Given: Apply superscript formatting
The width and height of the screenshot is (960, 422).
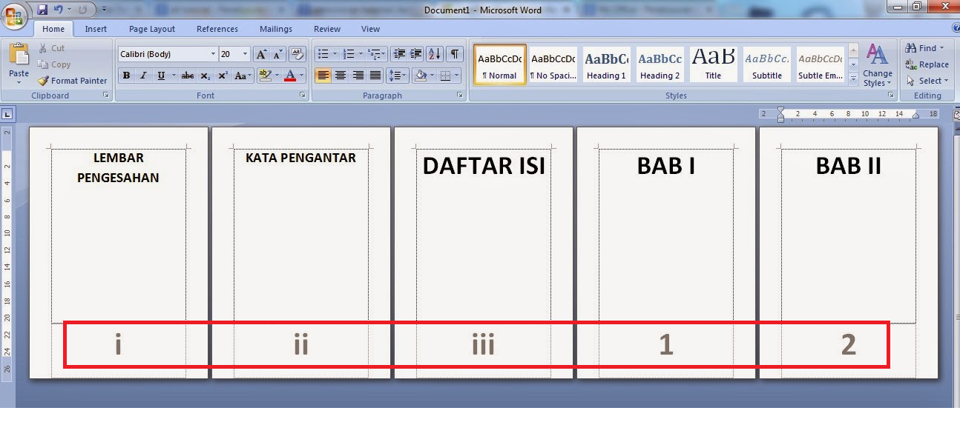Looking at the screenshot, I should pos(223,76).
